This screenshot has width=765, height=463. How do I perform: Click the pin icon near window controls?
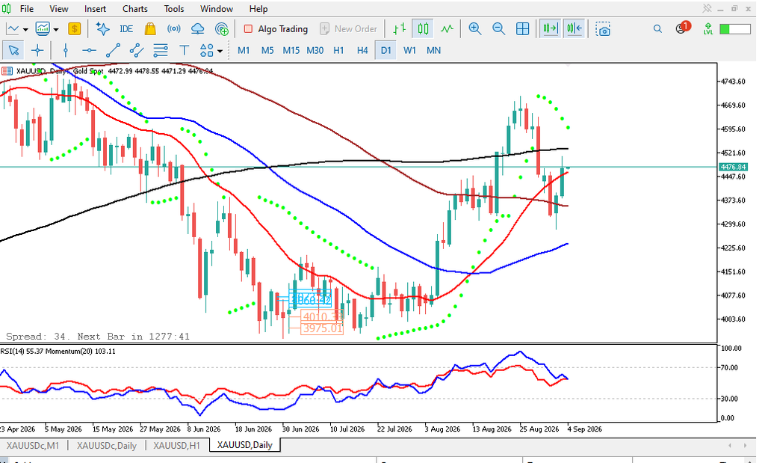pyautogui.click(x=707, y=8)
